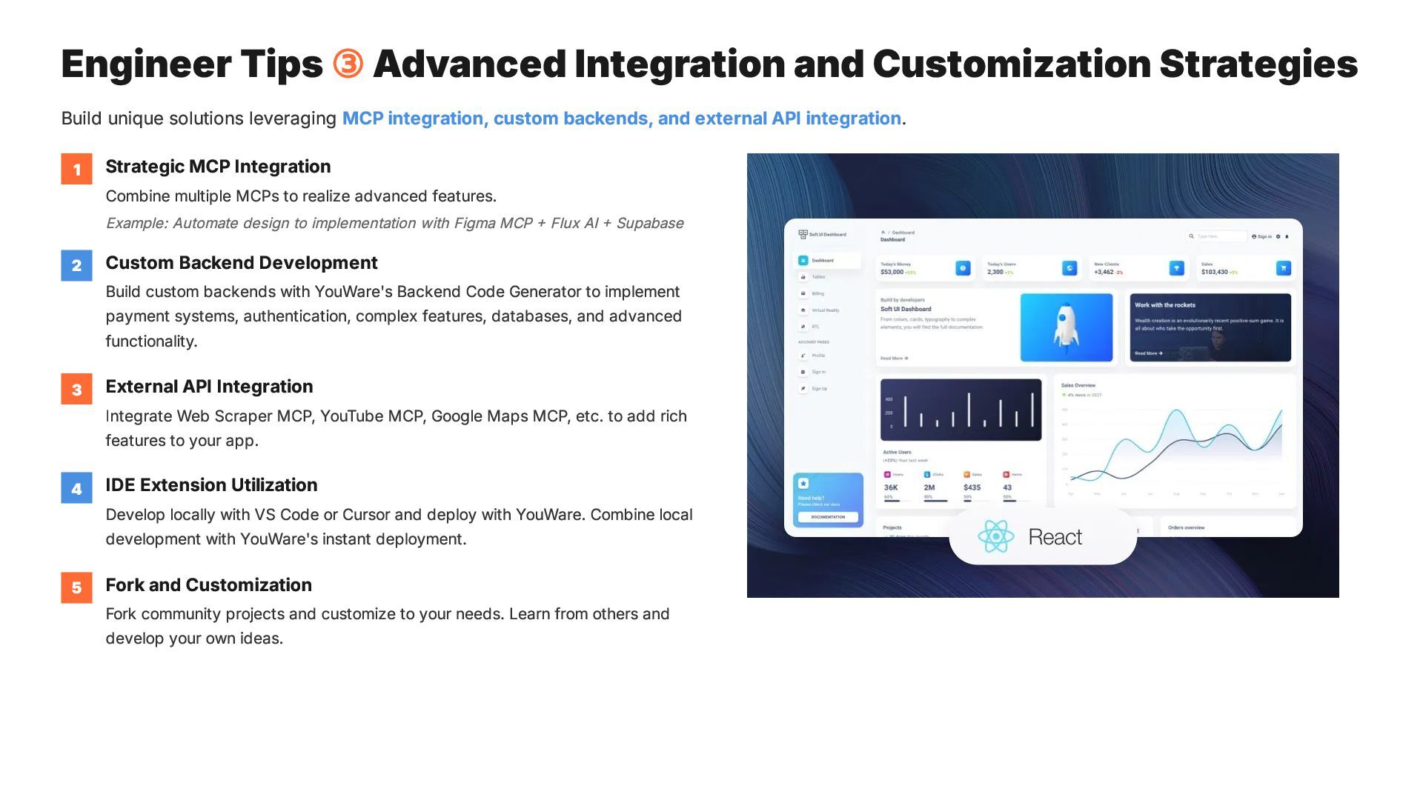This screenshot has height=800, width=1423.
Task: Click the New Clients card blue icon
Action: pyautogui.click(x=1176, y=268)
